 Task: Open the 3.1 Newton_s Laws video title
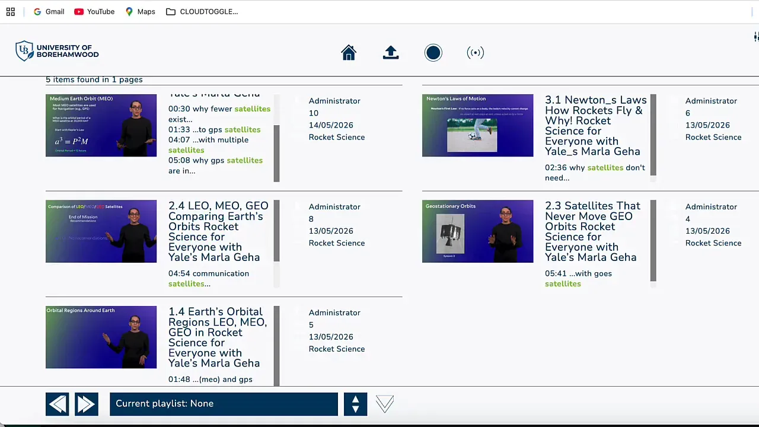point(595,126)
